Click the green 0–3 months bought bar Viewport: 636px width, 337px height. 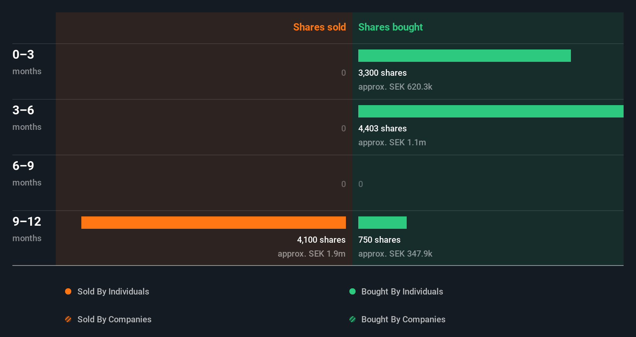[x=464, y=56]
